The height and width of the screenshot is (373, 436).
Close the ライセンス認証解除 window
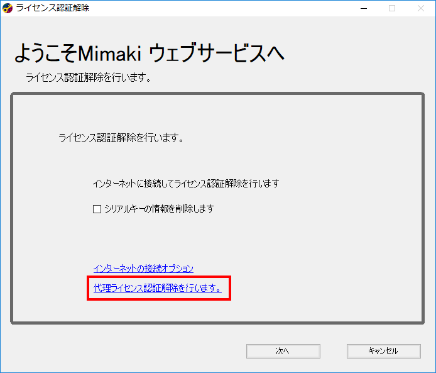click(421, 8)
